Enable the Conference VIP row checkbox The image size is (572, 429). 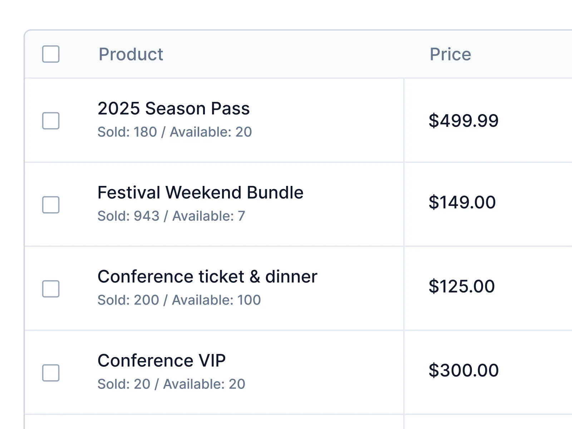[51, 373]
